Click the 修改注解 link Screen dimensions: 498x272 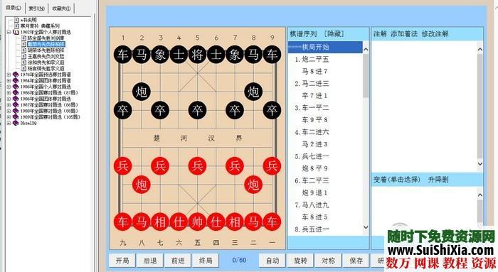coord(435,33)
